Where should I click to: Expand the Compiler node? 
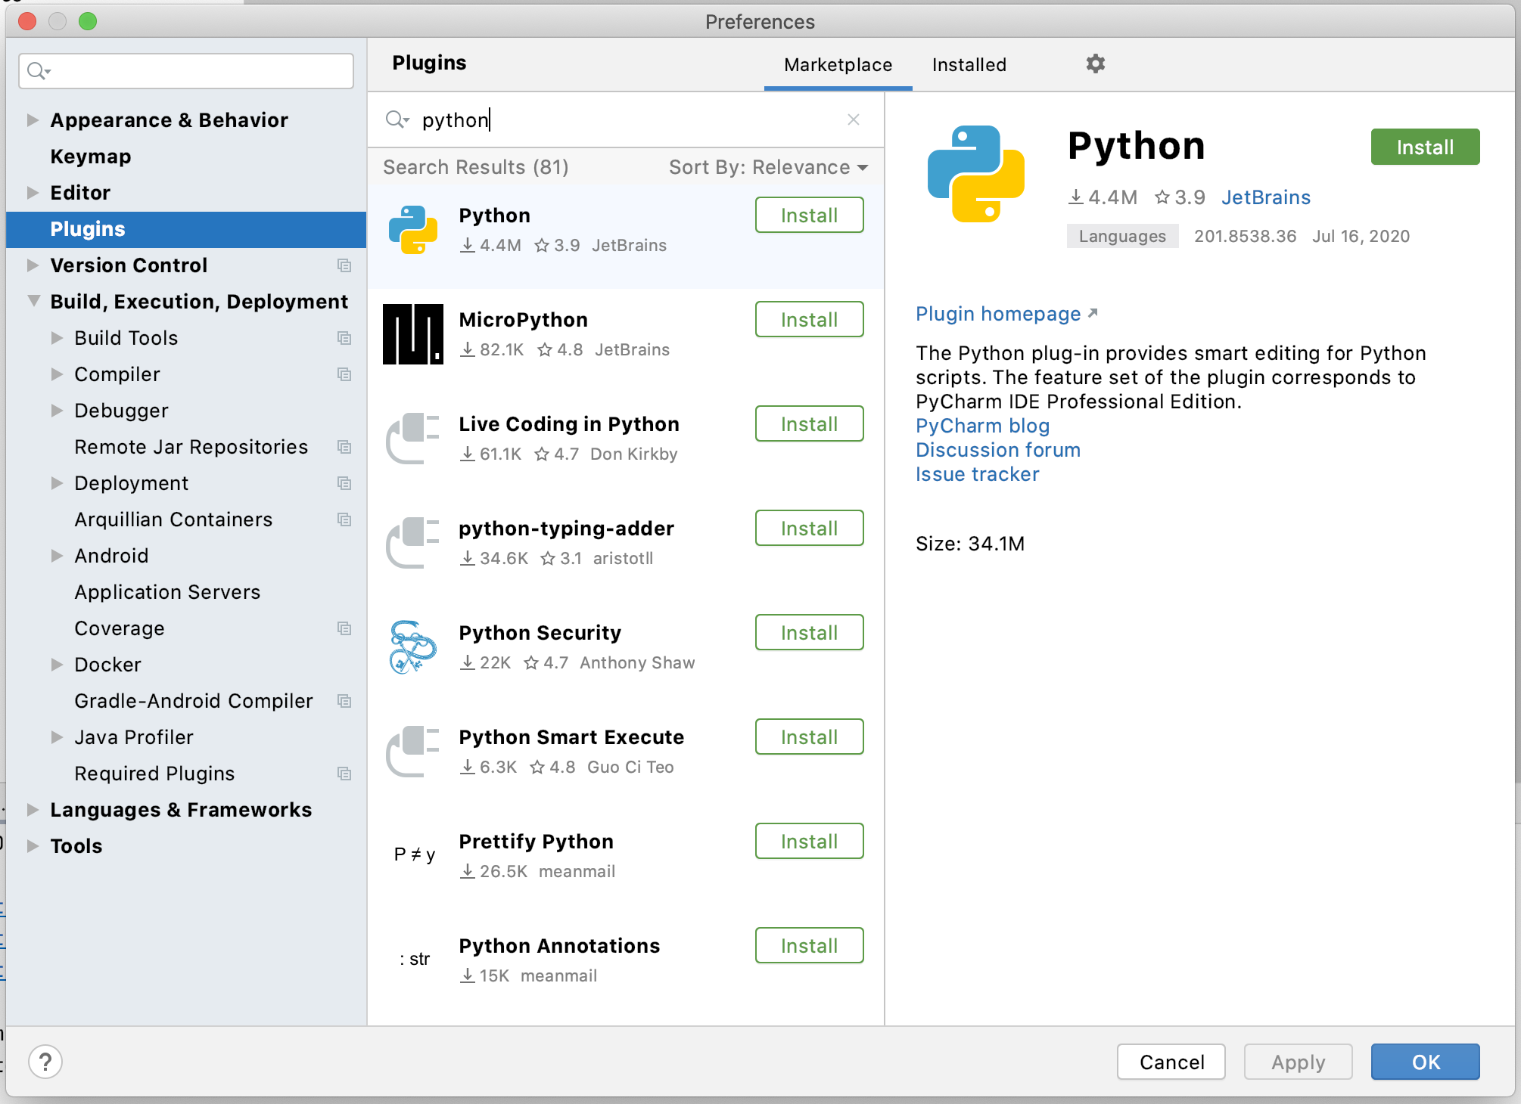pyautogui.click(x=57, y=374)
